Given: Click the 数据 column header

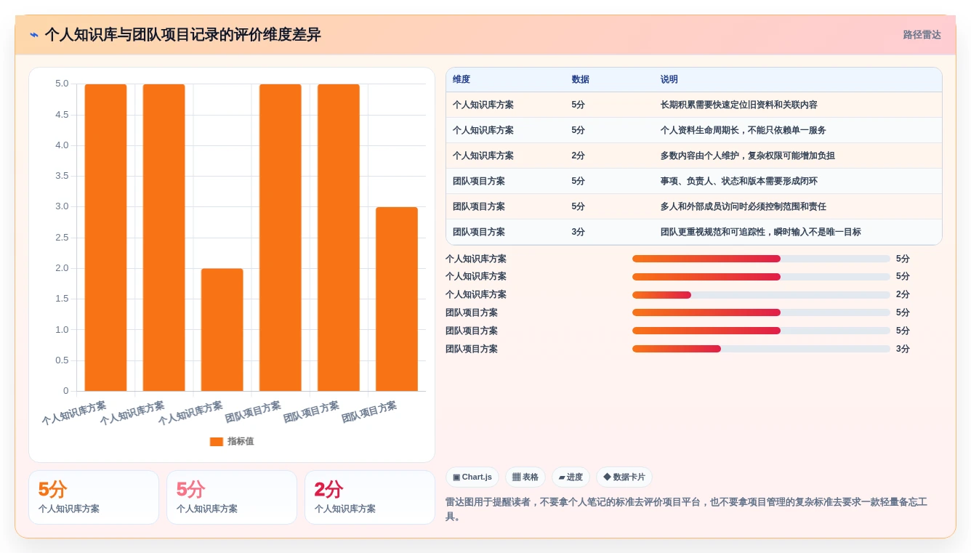Looking at the screenshot, I should point(581,79).
